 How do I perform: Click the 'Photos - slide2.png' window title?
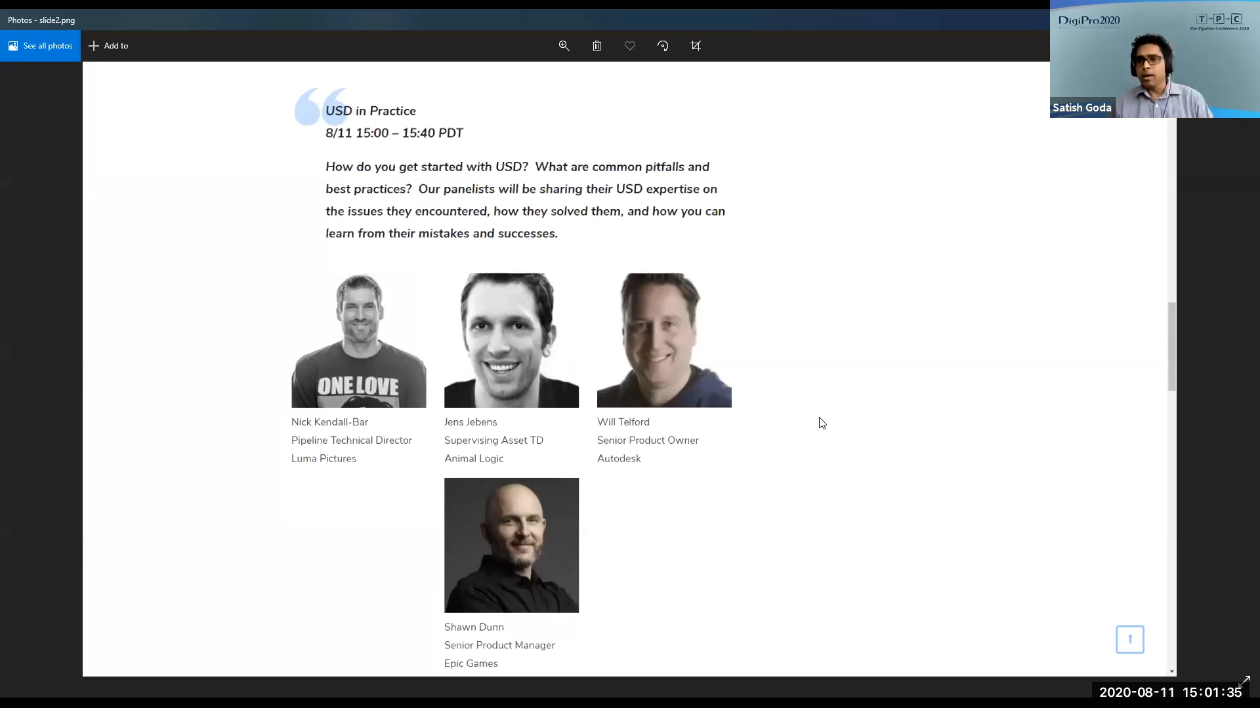(x=41, y=20)
